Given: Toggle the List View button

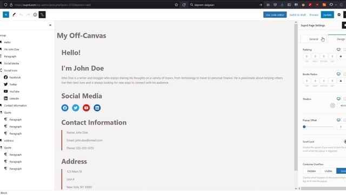Looking at the screenshot, I should tap(42, 15).
